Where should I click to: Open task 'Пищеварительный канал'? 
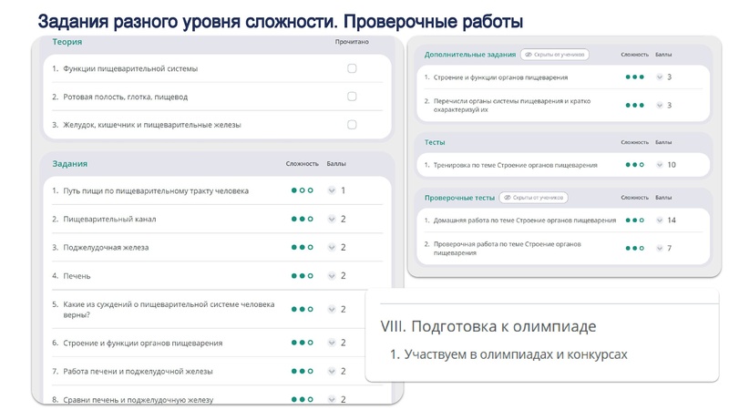pos(109,219)
